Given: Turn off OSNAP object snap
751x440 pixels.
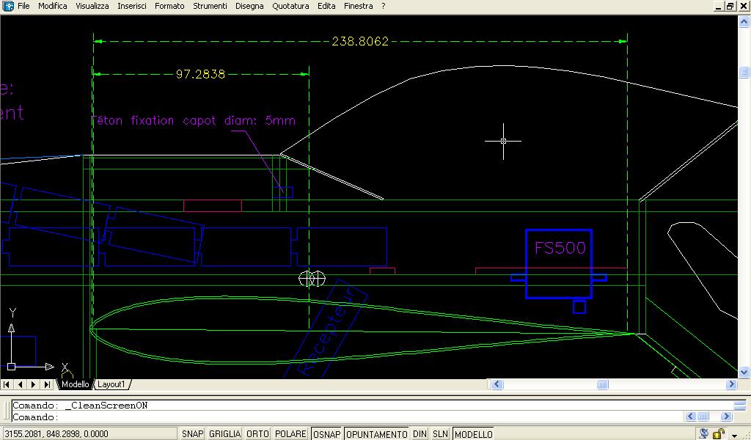Looking at the screenshot, I should tap(326, 434).
